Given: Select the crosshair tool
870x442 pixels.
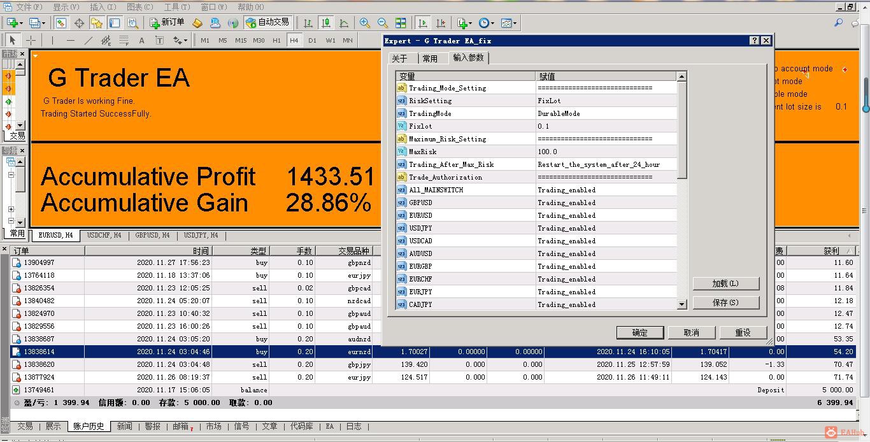Looking at the screenshot, I should (x=31, y=40).
